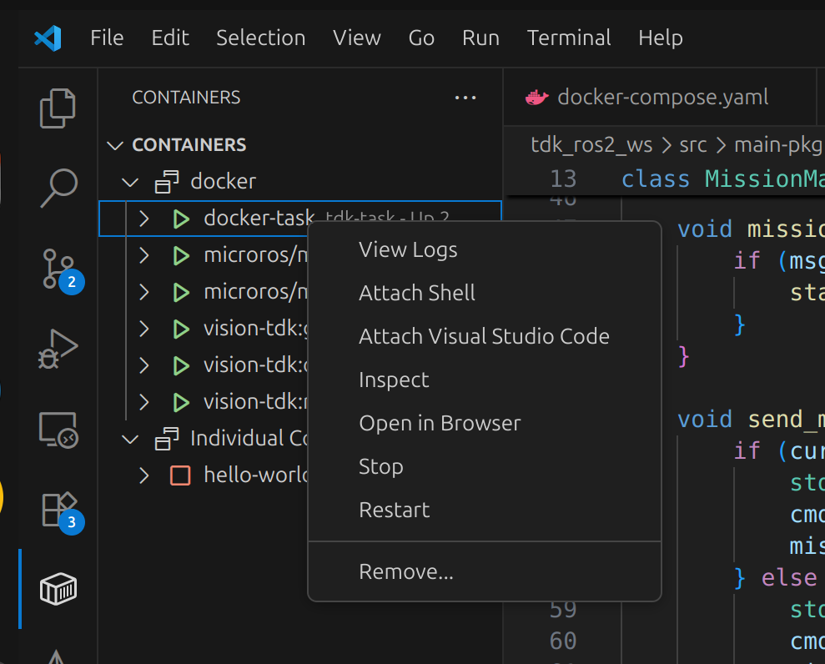Click the VS Code logo icon

[x=48, y=38]
